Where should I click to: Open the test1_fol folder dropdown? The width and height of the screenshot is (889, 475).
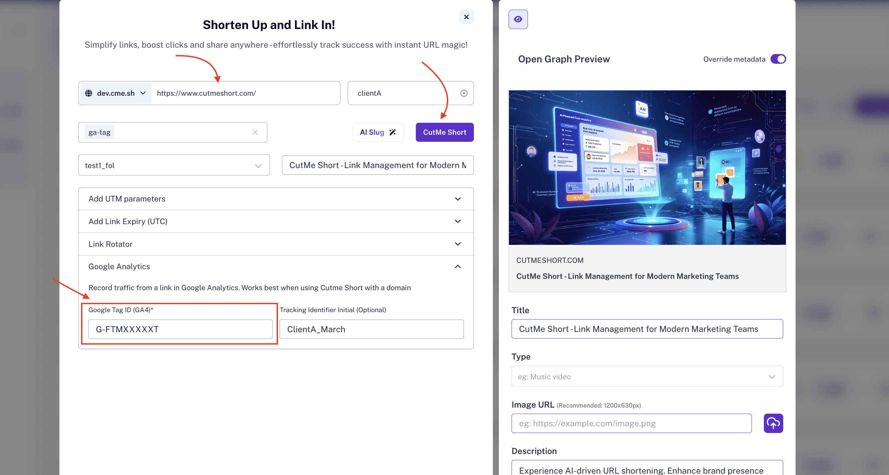pos(174,165)
